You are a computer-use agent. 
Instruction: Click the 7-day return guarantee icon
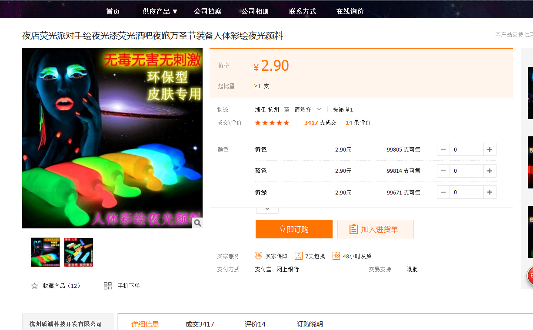pos(298,256)
